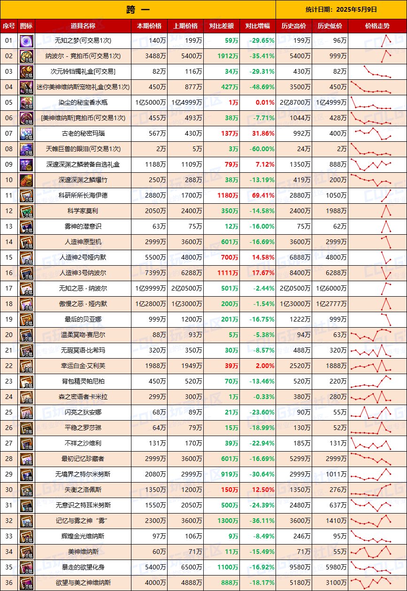The image size is (407, 591).
Task: Click item name 不祥之沙维利
Action: coord(83,444)
